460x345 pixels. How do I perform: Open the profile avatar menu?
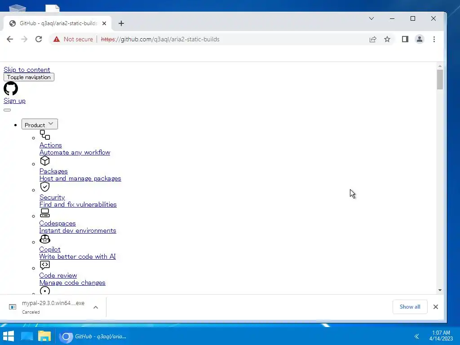[420, 40]
